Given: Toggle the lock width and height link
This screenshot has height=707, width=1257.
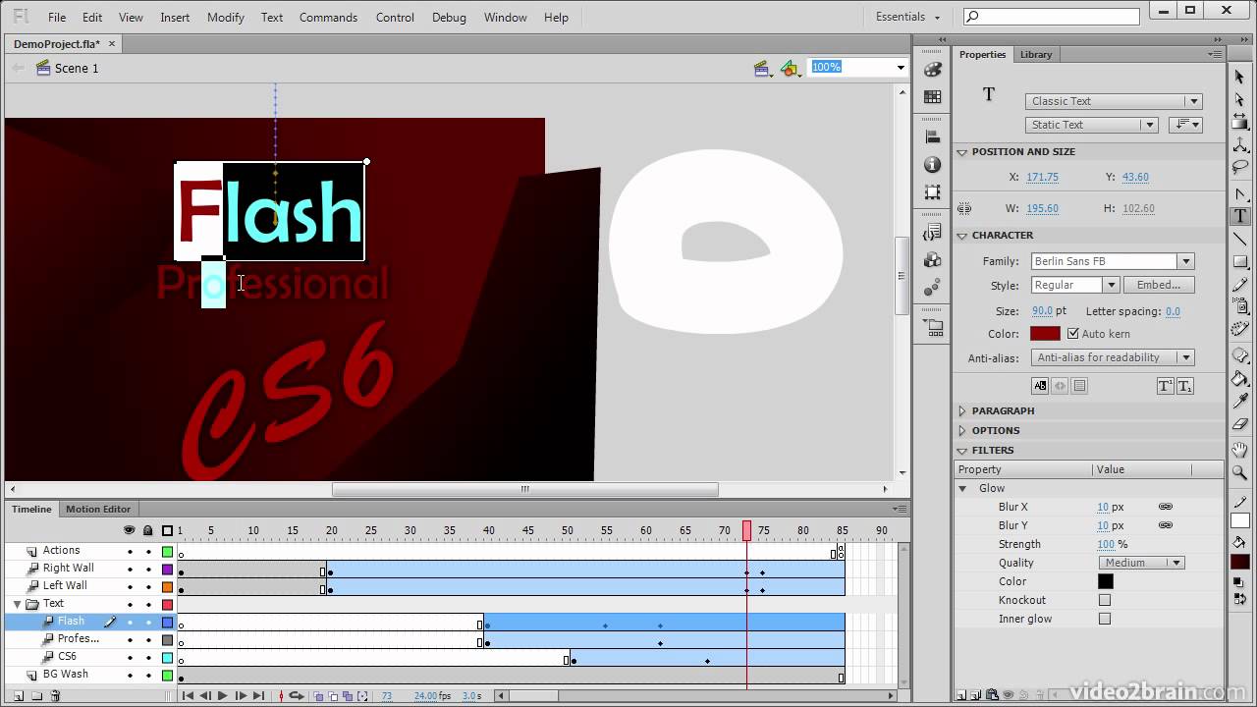Looking at the screenshot, I should tap(964, 208).
